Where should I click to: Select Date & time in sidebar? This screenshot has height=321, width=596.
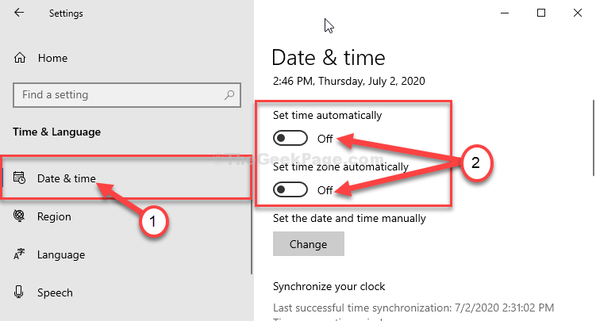[x=126, y=178]
